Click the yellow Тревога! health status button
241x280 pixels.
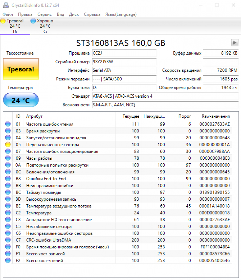click(x=21, y=69)
